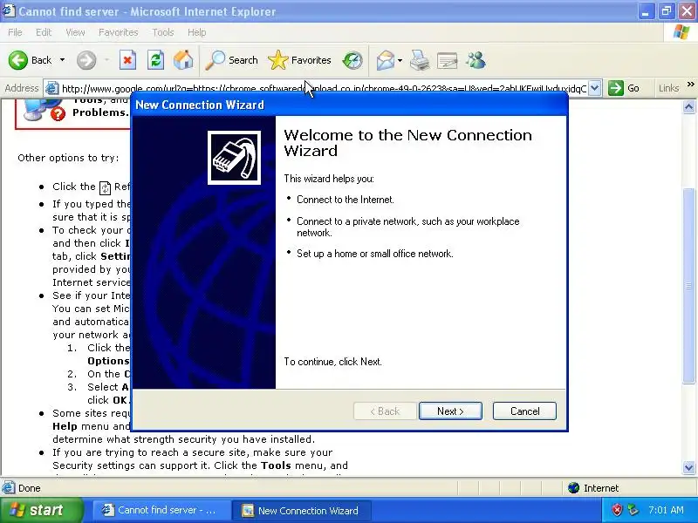
Task: Click the page scrollbar up arrow
Action: click(x=689, y=106)
